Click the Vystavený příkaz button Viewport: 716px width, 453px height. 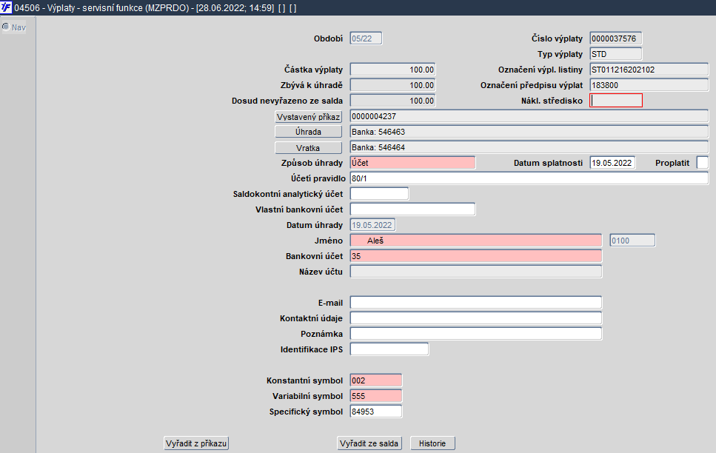(308, 117)
